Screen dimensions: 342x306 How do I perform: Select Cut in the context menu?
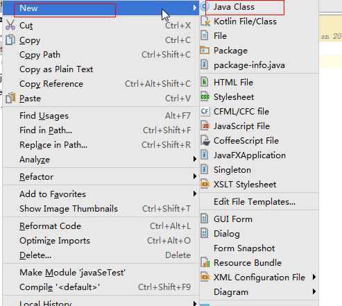pyautogui.click(x=101, y=26)
